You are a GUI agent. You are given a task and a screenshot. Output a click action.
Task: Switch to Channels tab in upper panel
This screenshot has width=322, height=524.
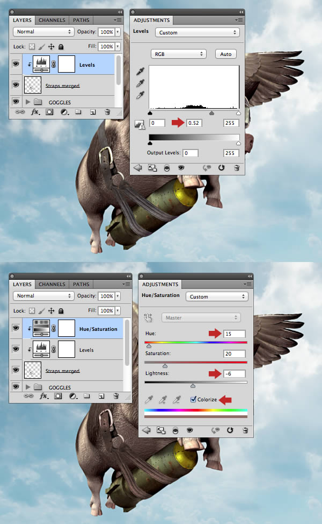[52, 20]
